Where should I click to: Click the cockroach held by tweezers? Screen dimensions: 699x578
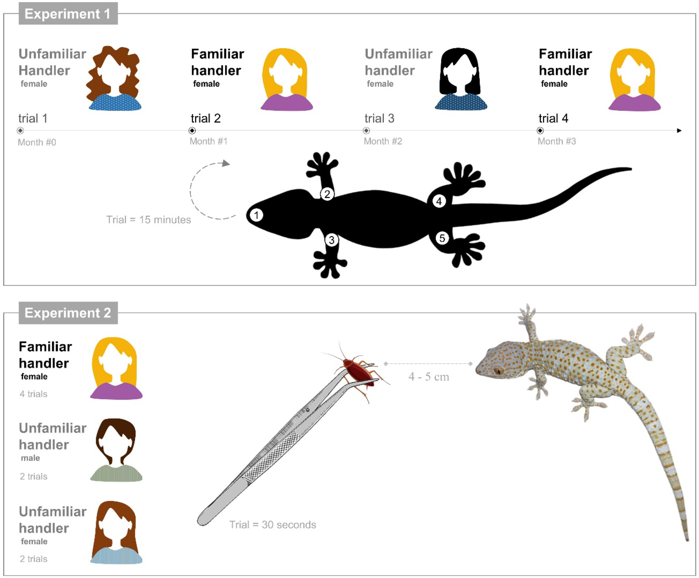[x=358, y=372]
